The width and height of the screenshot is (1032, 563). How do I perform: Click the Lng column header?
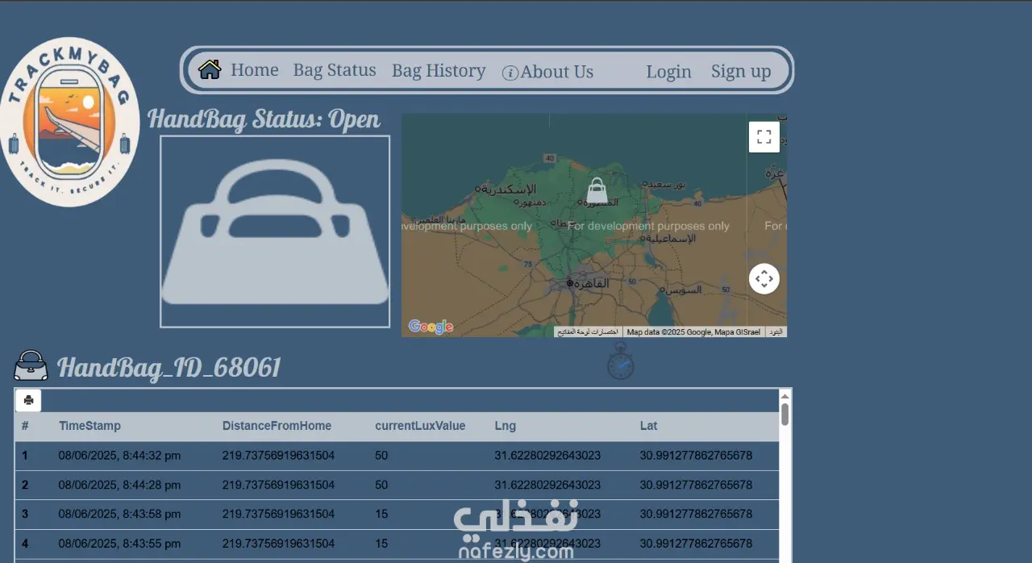point(505,426)
